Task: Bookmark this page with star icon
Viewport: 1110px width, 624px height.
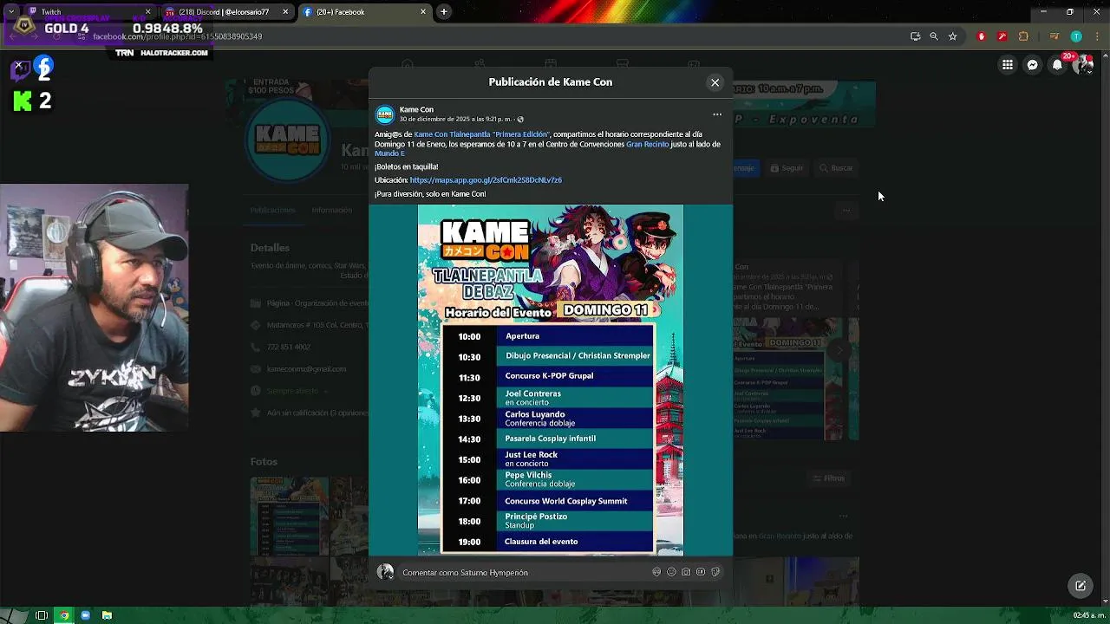Action: point(953,36)
